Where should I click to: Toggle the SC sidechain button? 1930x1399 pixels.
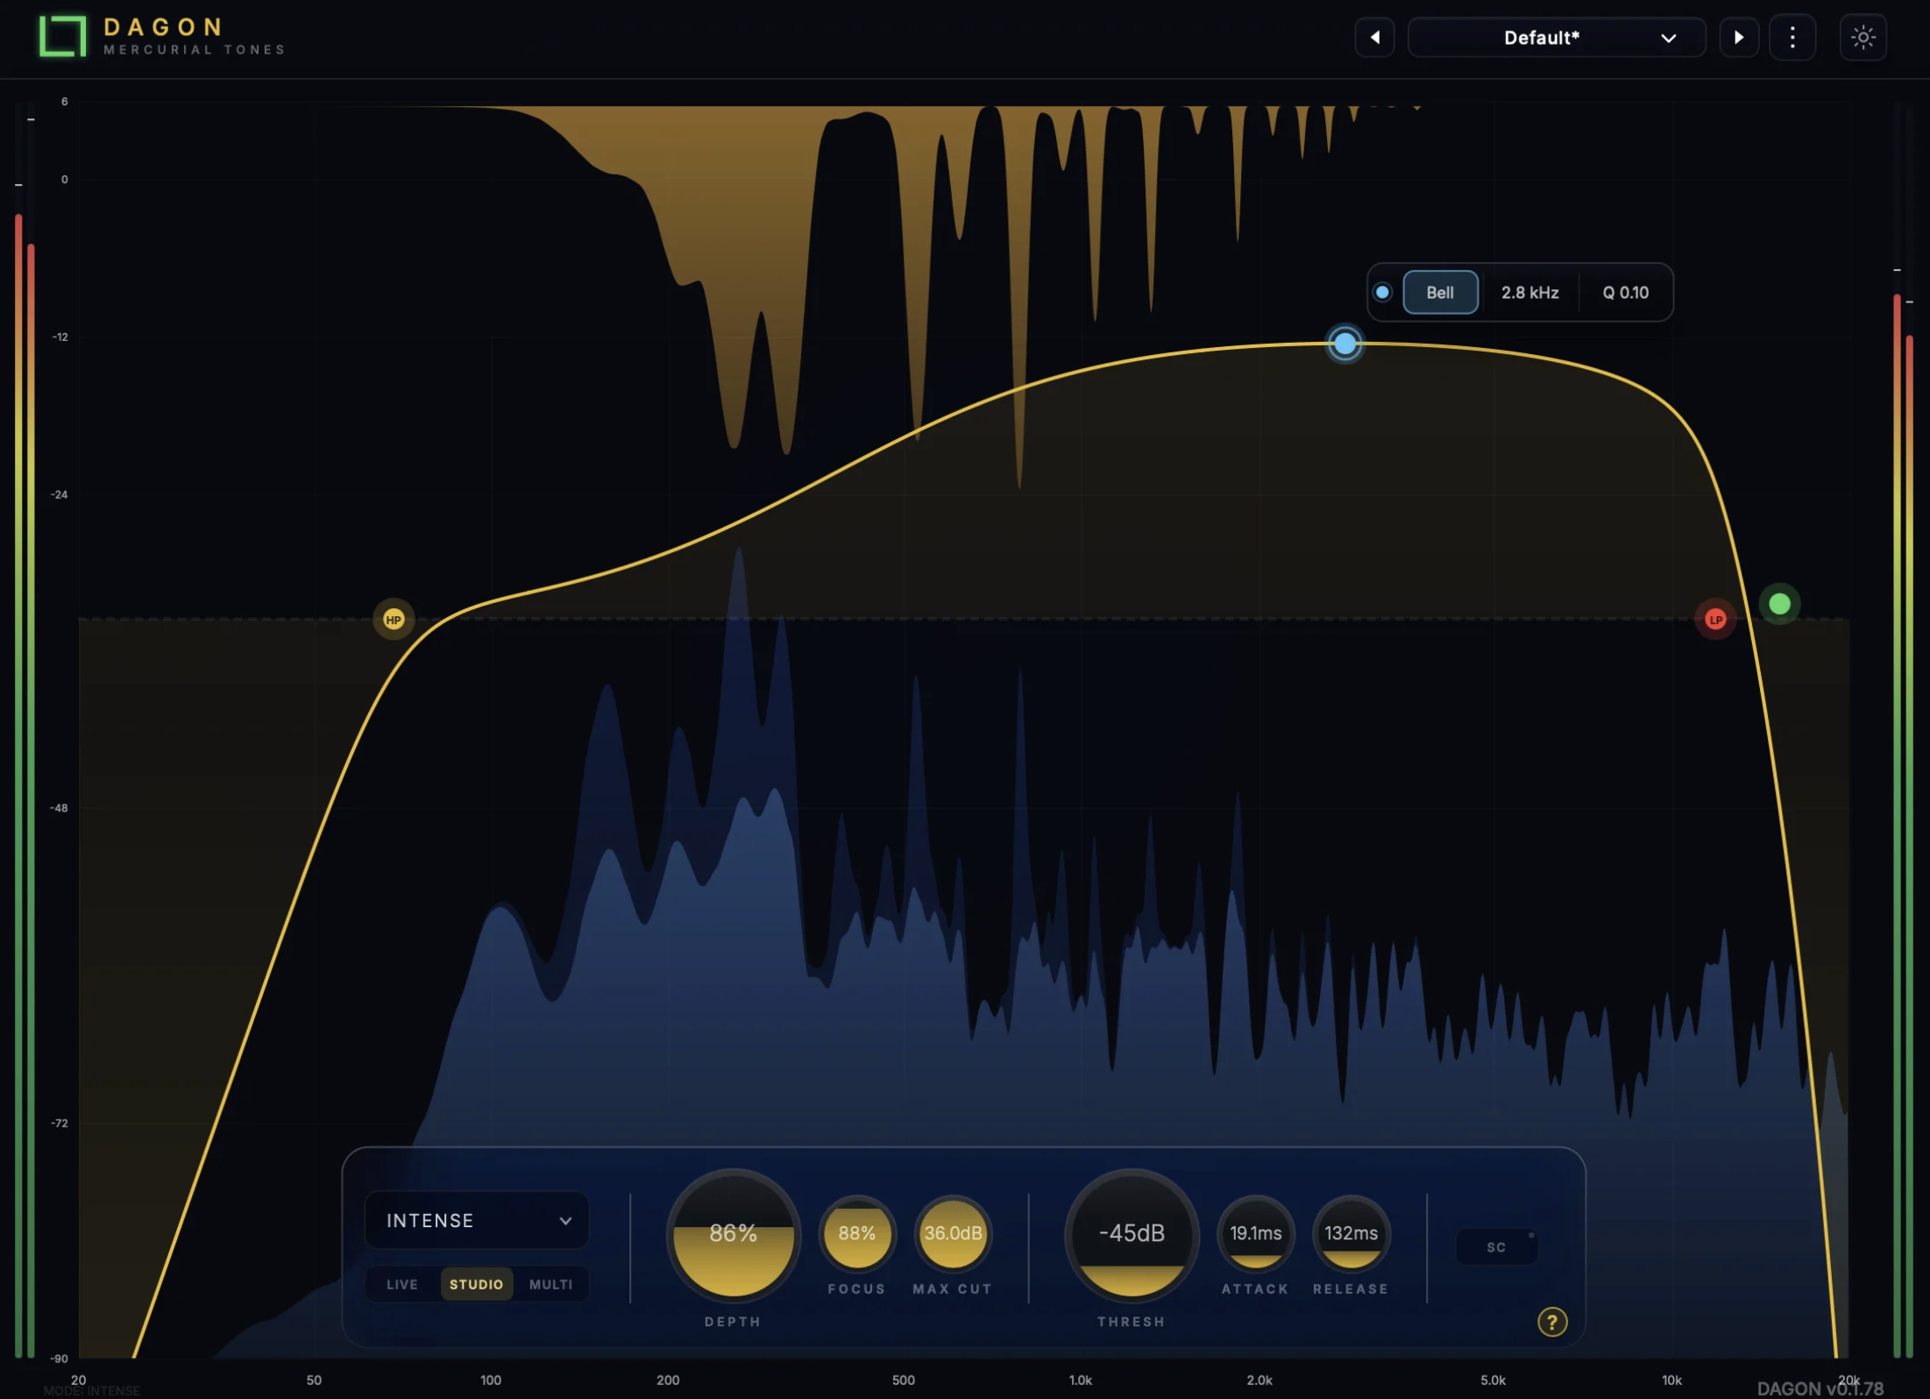click(x=1496, y=1246)
